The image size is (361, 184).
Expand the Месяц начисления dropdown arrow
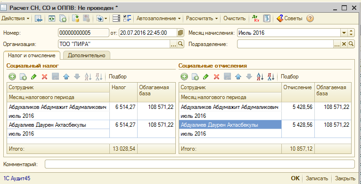click(344, 33)
